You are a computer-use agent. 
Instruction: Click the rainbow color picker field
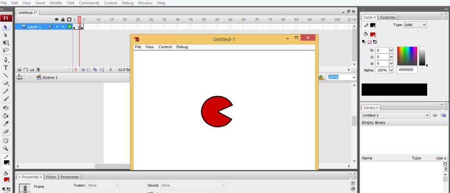coord(407,56)
